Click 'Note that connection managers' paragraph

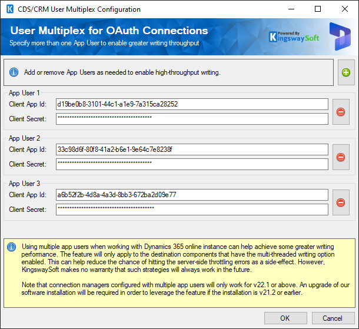[x=186, y=289]
